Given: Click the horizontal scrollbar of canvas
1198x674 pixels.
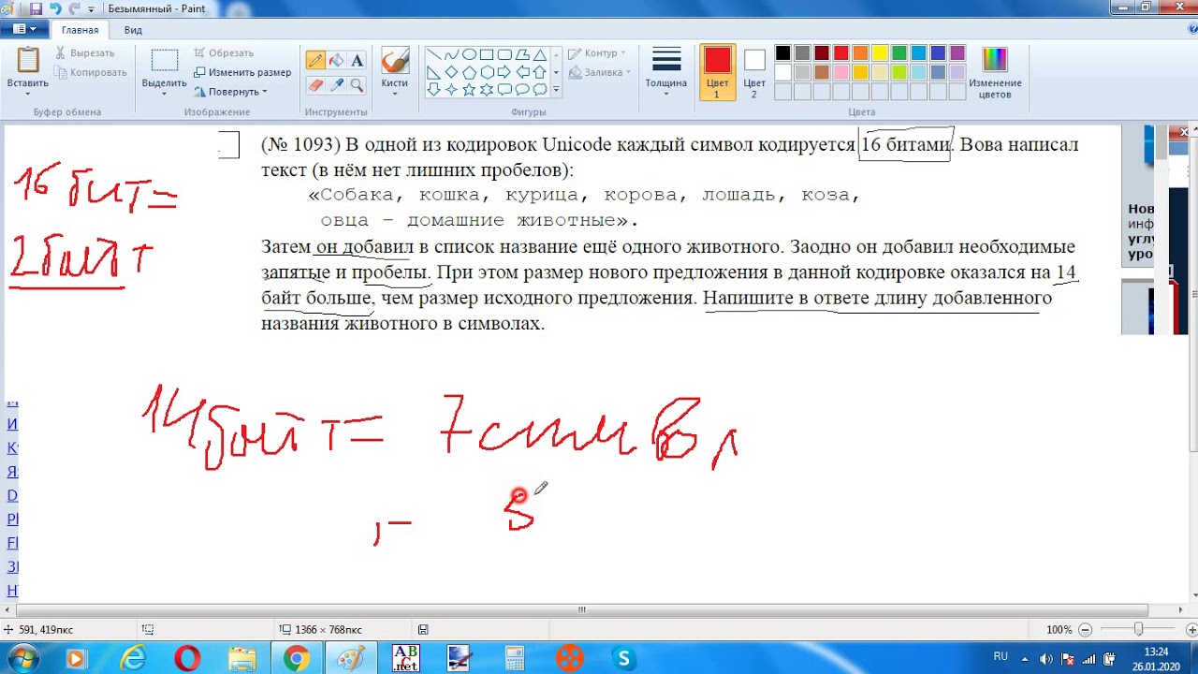Looking at the screenshot, I should click(580, 609).
